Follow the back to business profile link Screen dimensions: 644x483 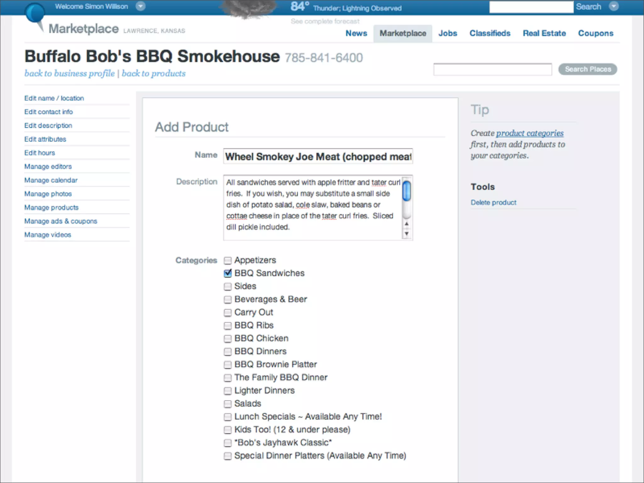pyautogui.click(x=69, y=74)
